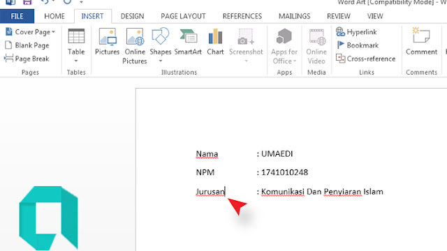This screenshot has width=447, height=251.
Task: Insert an Online Video
Action: [x=316, y=46]
